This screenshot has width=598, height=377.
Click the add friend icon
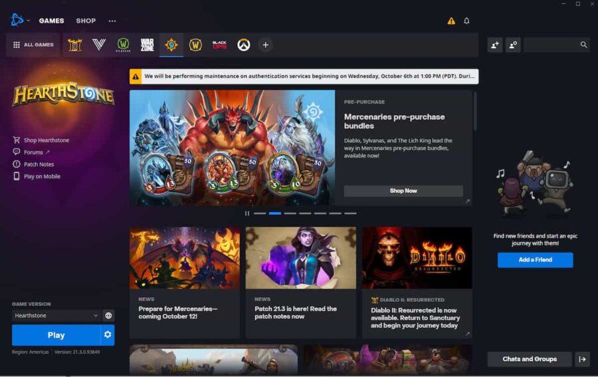coord(495,45)
